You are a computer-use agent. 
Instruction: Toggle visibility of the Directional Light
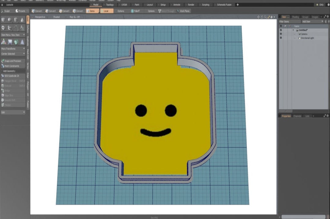pyautogui.click(x=280, y=38)
